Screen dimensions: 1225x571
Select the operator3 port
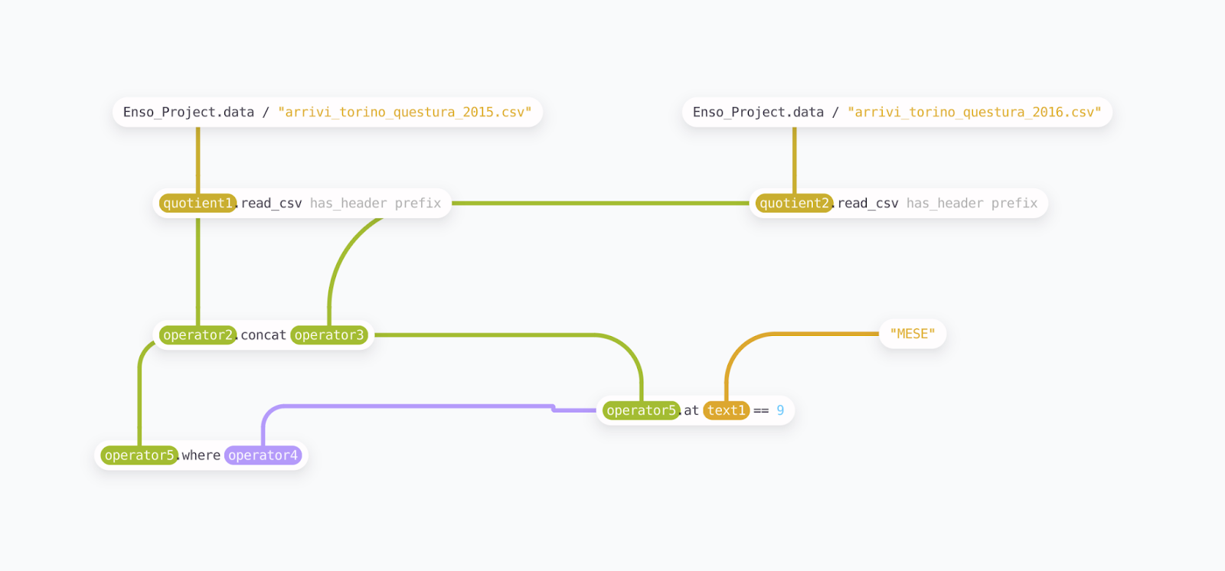click(329, 335)
